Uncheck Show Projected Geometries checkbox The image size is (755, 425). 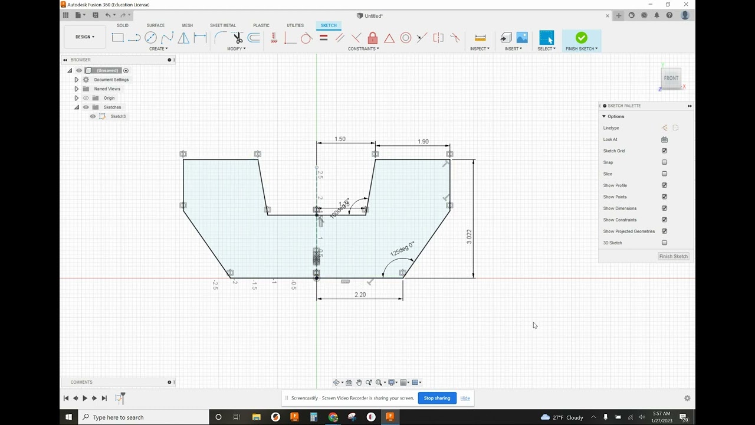664,231
